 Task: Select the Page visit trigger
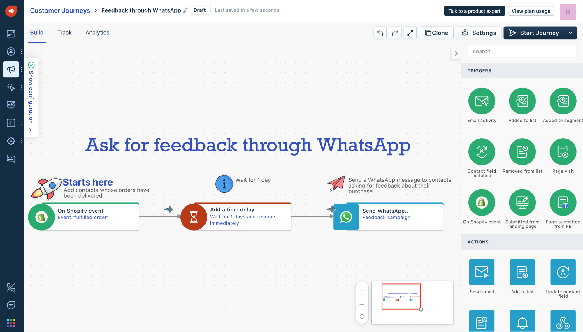[563, 152]
